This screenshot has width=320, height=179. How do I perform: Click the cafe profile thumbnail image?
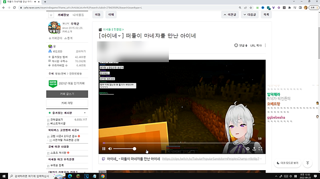pyautogui.click(x=54, y=28)
